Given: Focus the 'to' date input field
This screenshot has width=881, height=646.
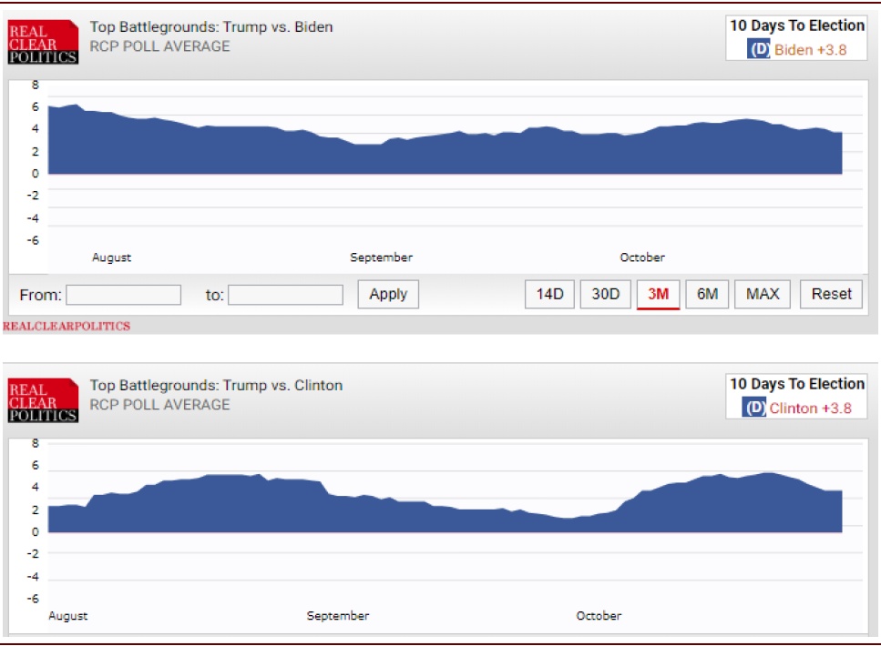Looking at the screenshot, I should (285, 295).
